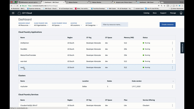The image size is (194, 109).
Task: Open the WatsonToneTranslate application
Action: click(28, 55)
